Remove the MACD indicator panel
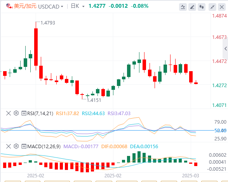Image resolution: width=228 pixels, height=182 pixels. click(x=9, y=146)
